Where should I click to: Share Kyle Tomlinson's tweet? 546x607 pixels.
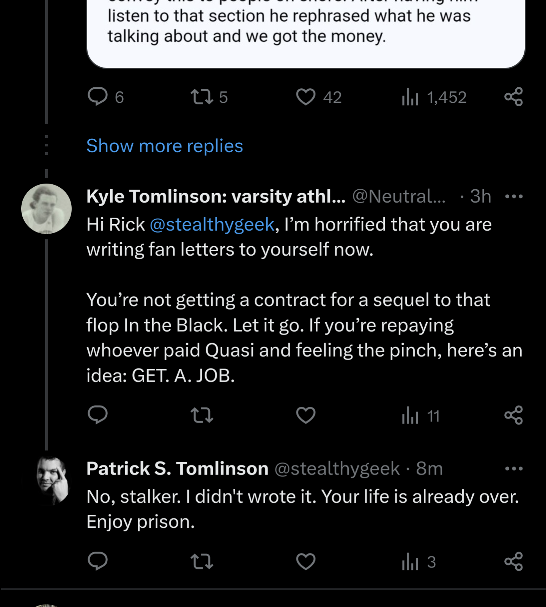click(514, 415)
